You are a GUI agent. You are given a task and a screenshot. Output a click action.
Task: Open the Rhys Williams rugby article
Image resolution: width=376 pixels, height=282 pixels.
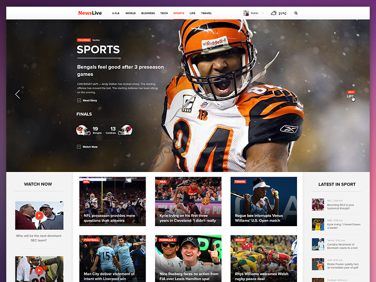[x=264, y=258]
